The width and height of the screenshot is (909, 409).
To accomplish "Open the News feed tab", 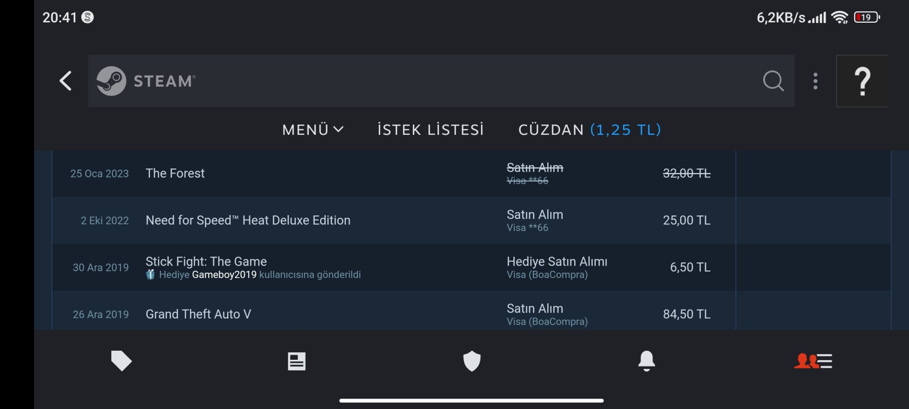I will 297,361.
